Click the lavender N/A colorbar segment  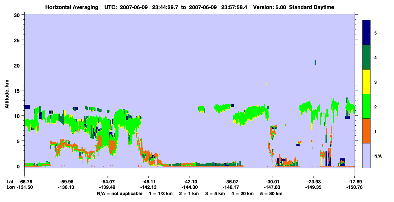click(366, 155)
